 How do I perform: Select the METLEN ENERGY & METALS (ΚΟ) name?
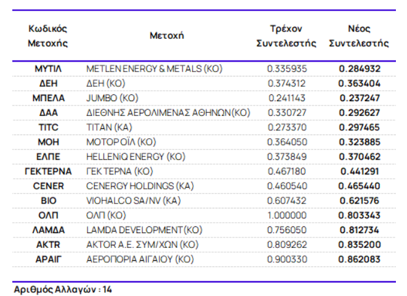(x=154, y=68)
